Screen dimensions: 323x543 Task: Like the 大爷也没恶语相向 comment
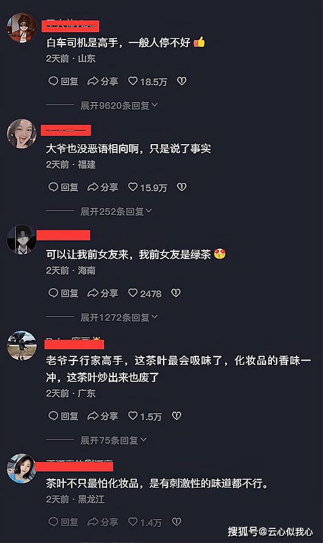pyautogui.click(x=148, y=187)
